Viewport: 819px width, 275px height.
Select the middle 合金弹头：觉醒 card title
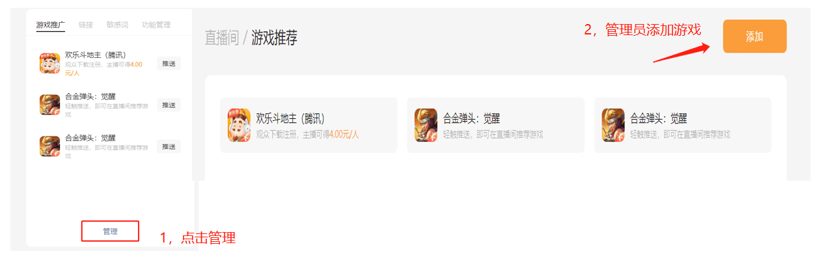(x=471, y=118)
